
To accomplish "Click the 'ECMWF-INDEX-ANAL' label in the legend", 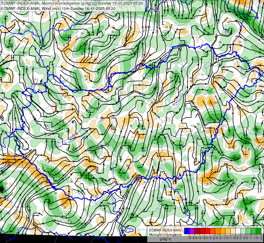I will click(165, 230).
